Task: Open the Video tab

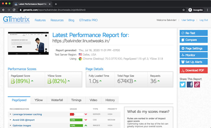Action: pos(93,100)
